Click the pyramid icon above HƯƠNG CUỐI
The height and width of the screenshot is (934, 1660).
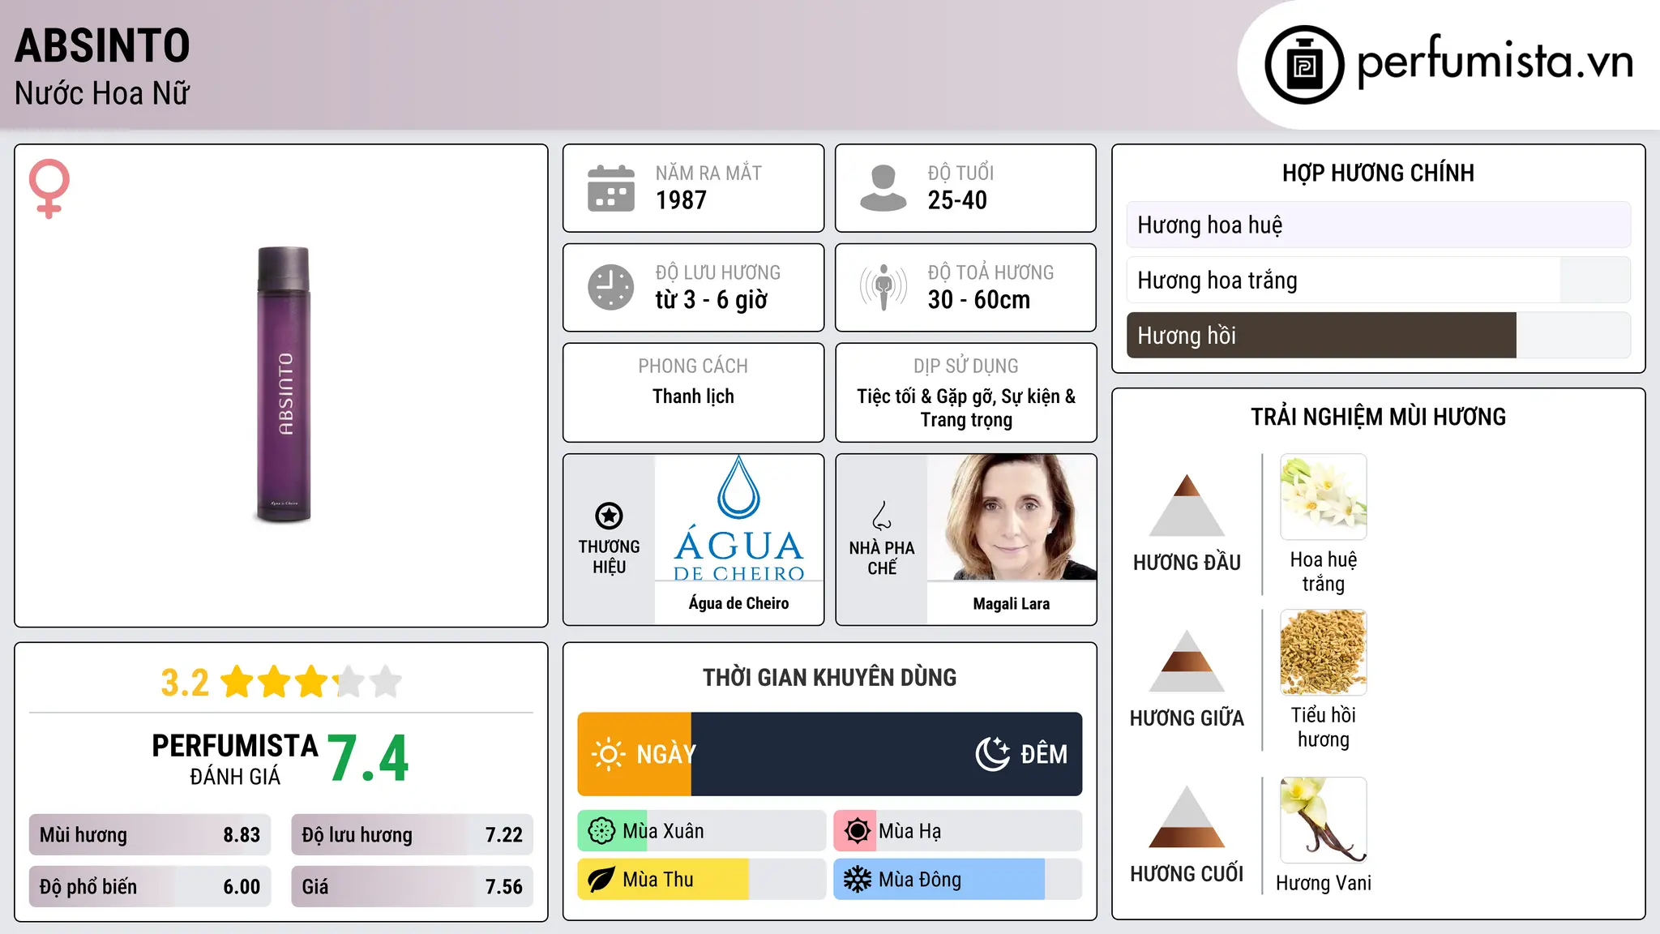click(x=1187, y=816)
